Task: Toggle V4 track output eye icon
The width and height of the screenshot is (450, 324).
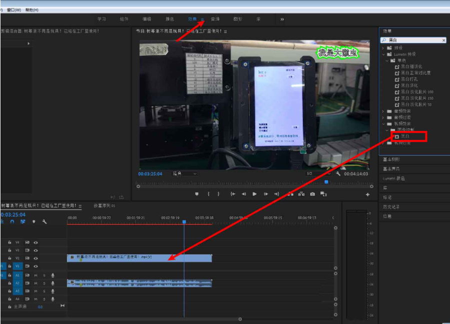Action: pos(36,242)
